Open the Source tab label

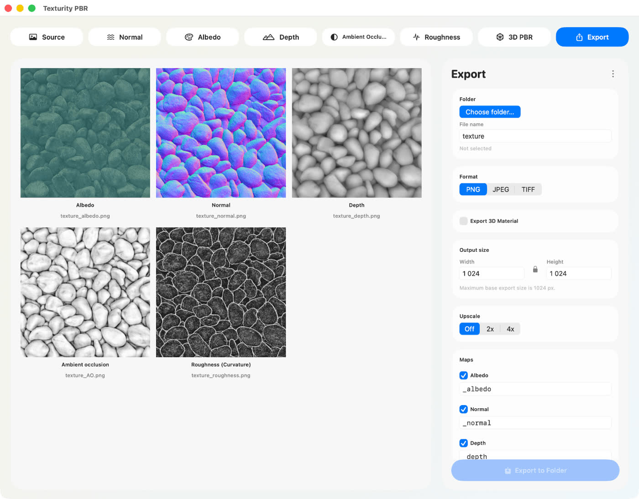(53, 37)
